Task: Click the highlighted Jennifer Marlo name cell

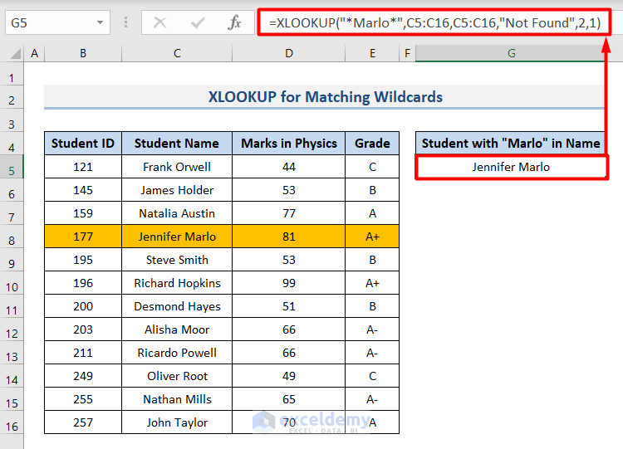Action: click(x=178, y=237)
